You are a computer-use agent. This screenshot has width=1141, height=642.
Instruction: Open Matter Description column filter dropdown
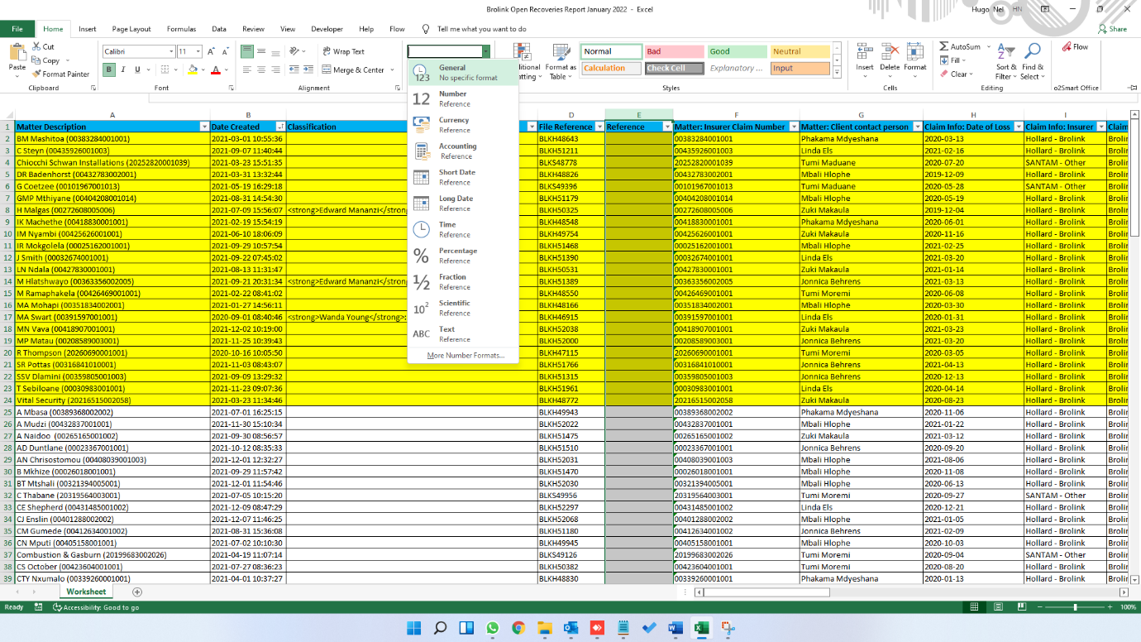click(204, 127)
